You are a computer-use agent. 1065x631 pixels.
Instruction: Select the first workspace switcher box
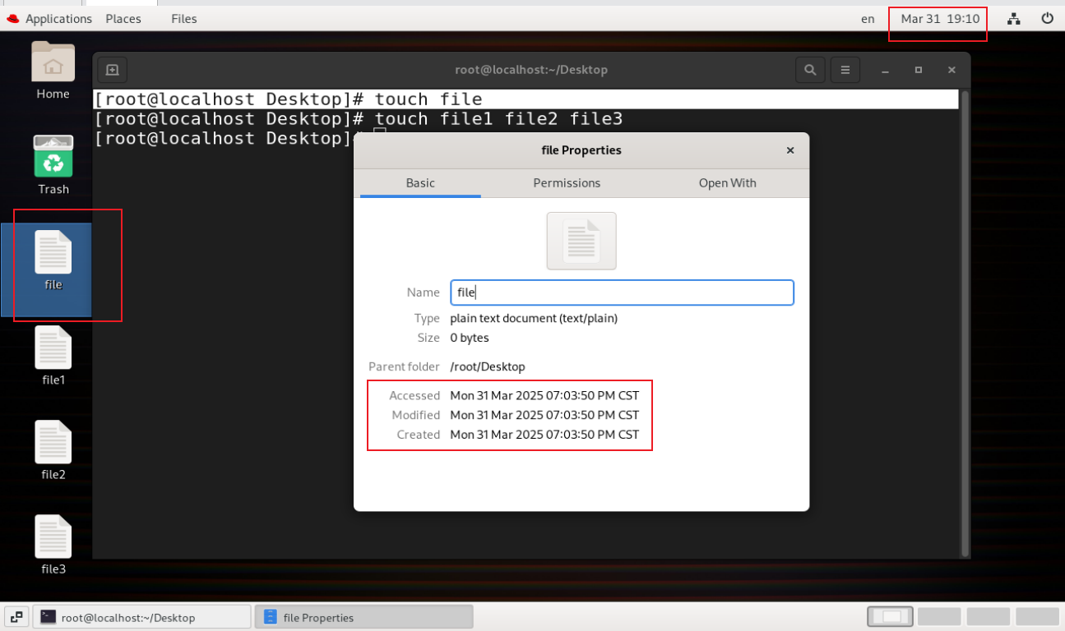point(891,616)
